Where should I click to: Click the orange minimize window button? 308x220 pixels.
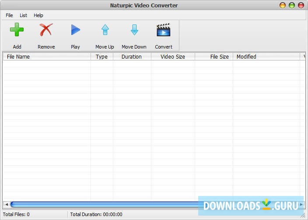click(283, 5)
